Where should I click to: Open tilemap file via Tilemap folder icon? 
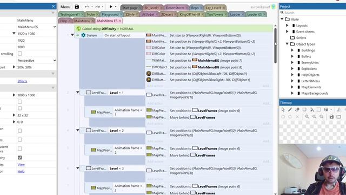[339, 116]
